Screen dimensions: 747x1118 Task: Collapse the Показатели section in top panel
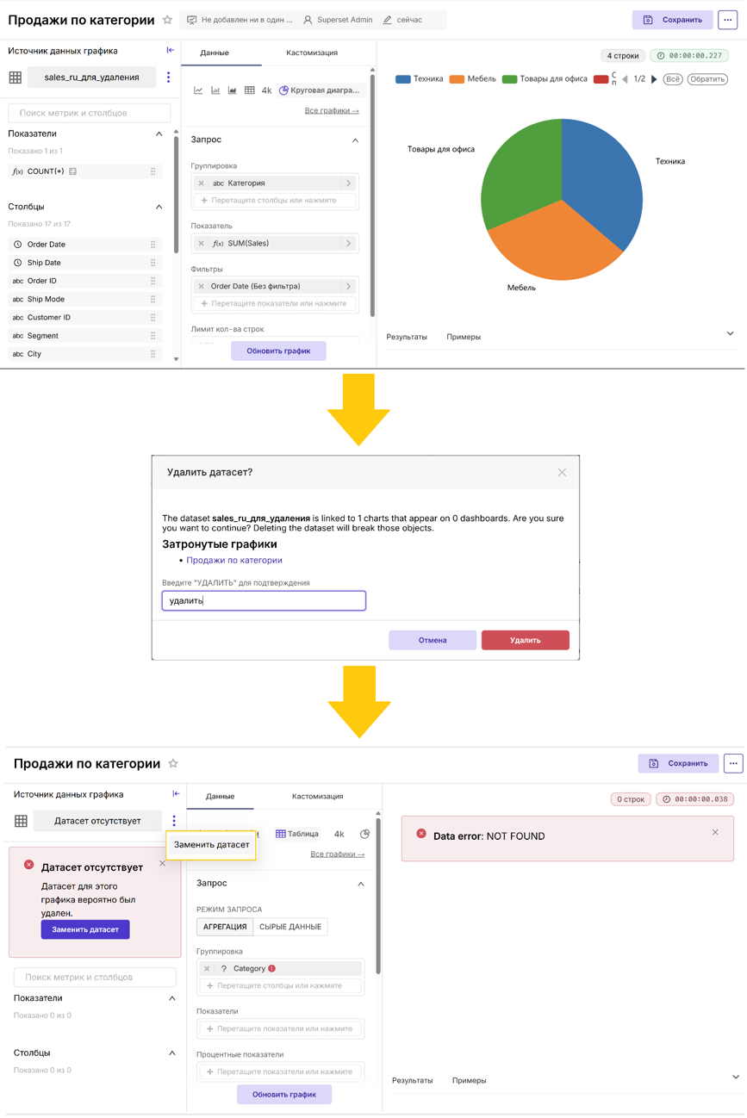click(159, 134)
